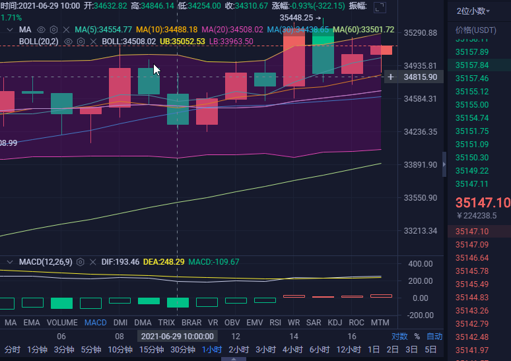Select the EMV indicator tab
The width and height of the screenshot is (511, 361).
point(255,323)
